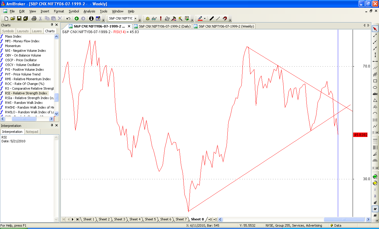
Task: Select the vertical line study tool
Action: (x=375, y=55)
